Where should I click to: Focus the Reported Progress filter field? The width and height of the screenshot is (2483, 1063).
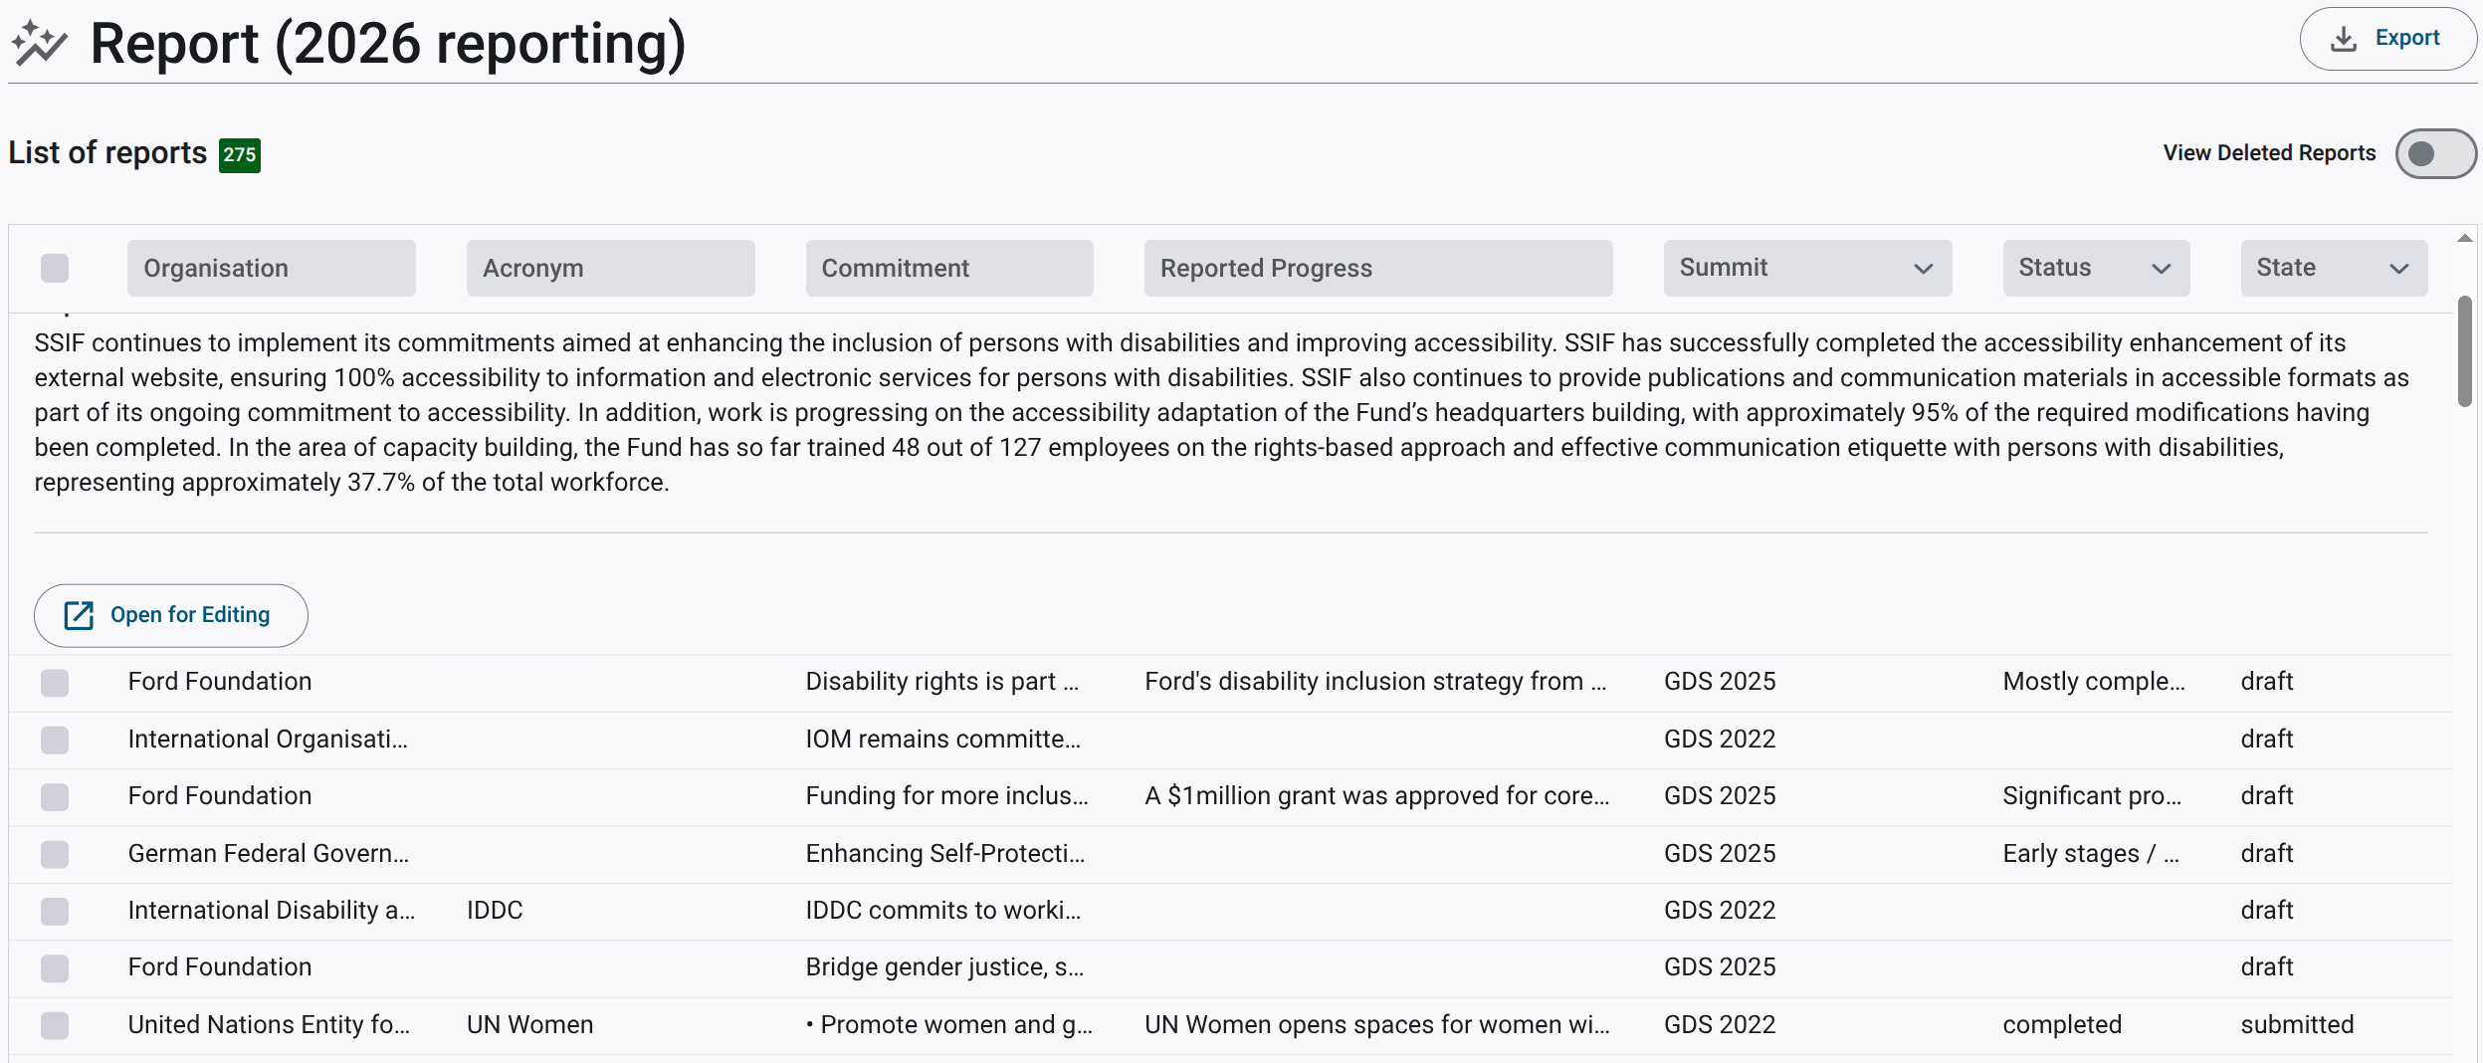point(1378,268)
